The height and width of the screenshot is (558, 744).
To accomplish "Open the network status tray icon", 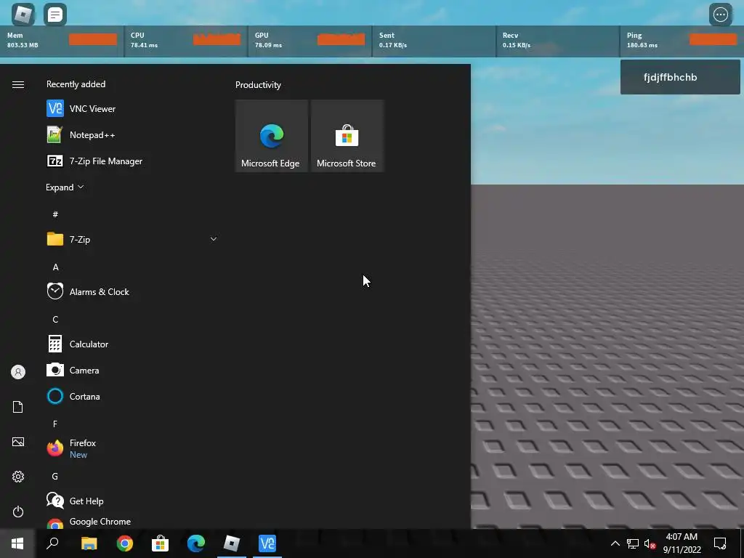I will click(633, 543).
